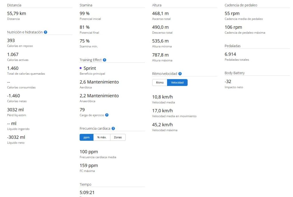
Task: Click the 45,2 km/h max speed value
Action: point(162,125)
